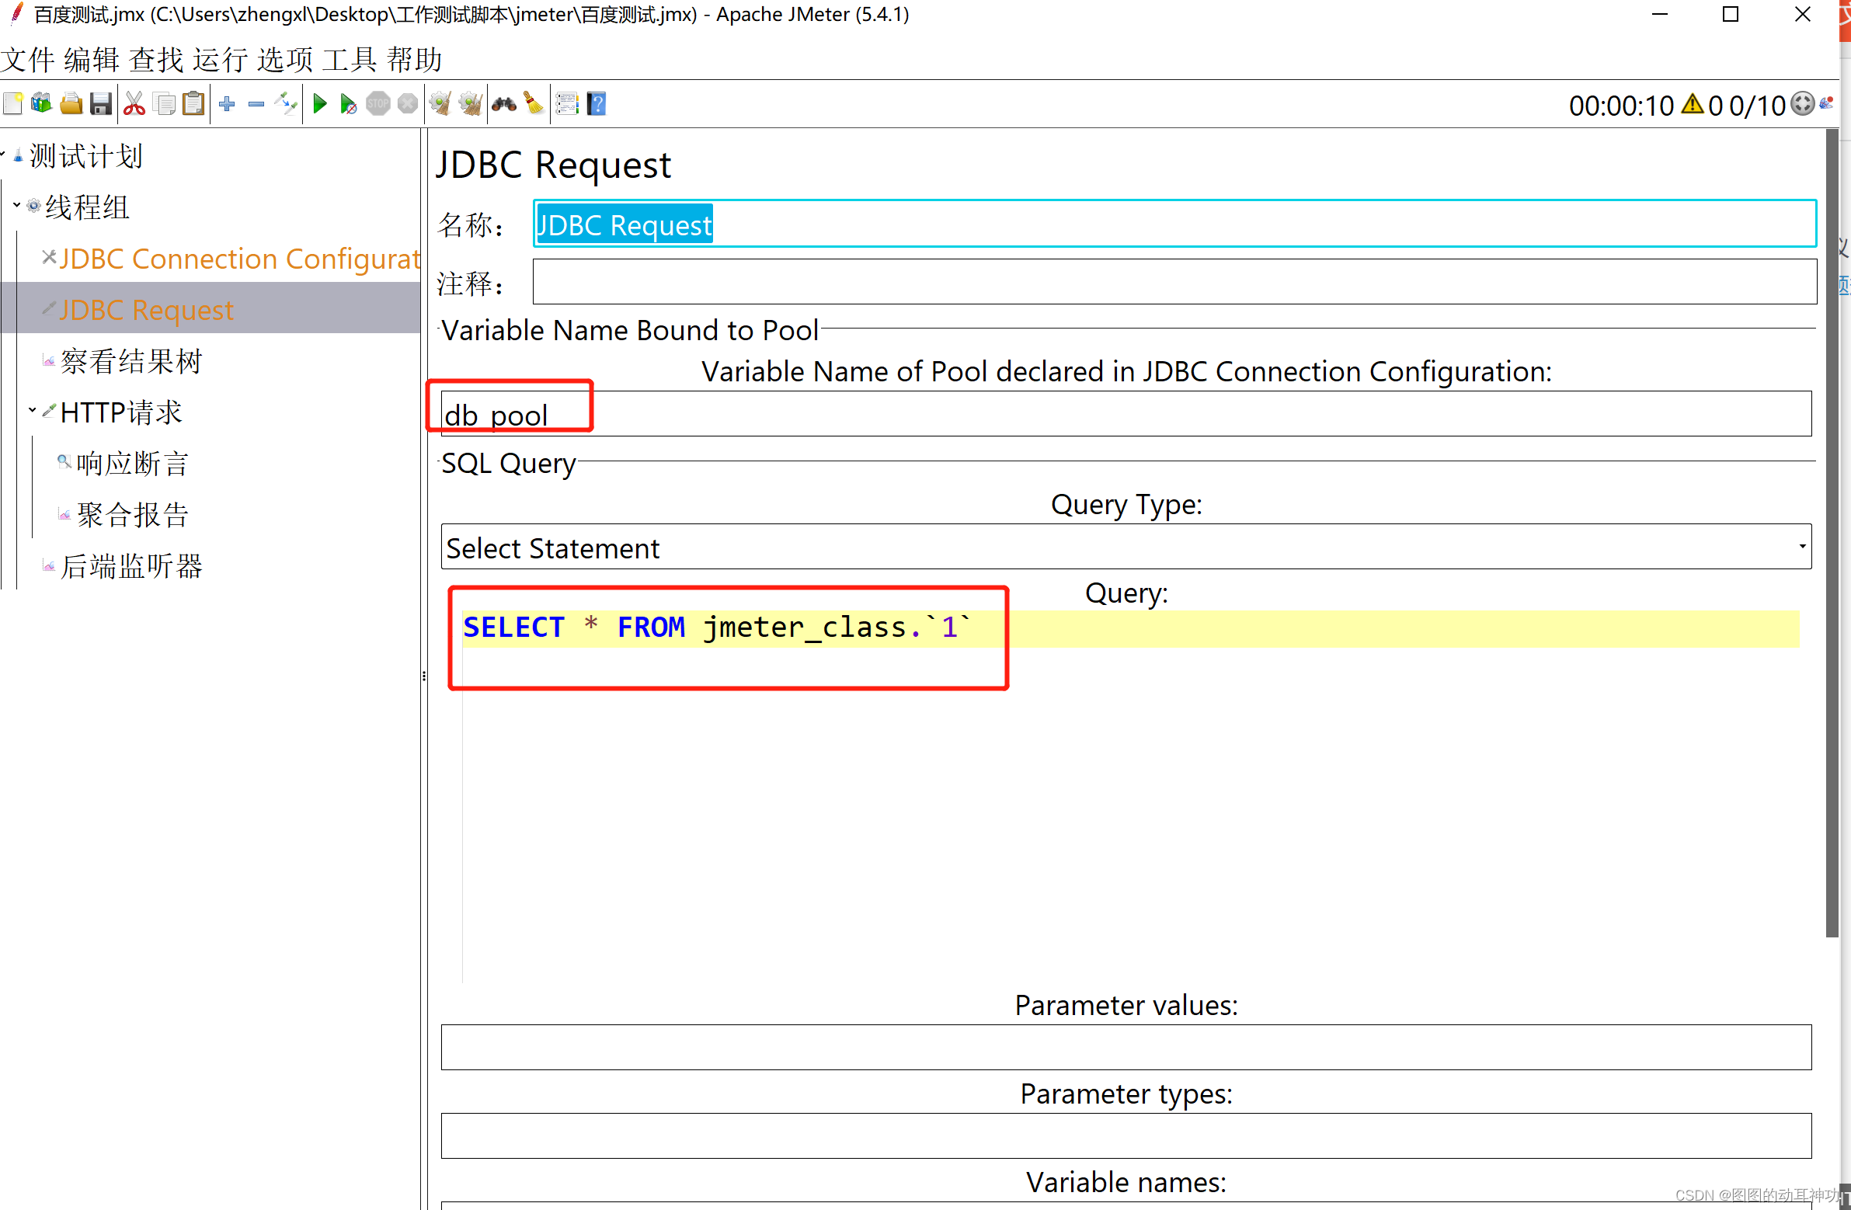Toggle expand/collapse with the eyedropper arrow icon

pos(286,103)
